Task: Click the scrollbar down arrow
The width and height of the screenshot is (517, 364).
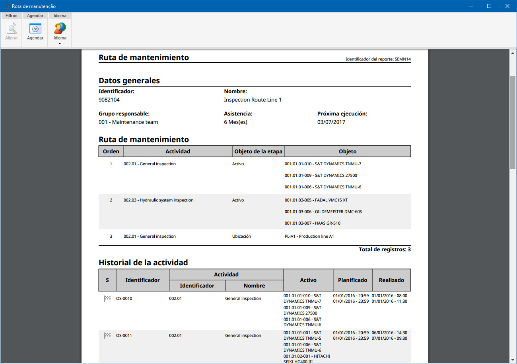Action: (x=513, y=360)
